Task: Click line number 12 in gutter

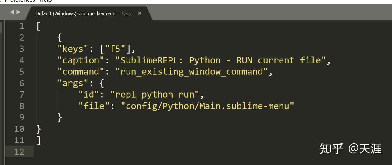Action: pyautogui.click(x=19, y=152)
